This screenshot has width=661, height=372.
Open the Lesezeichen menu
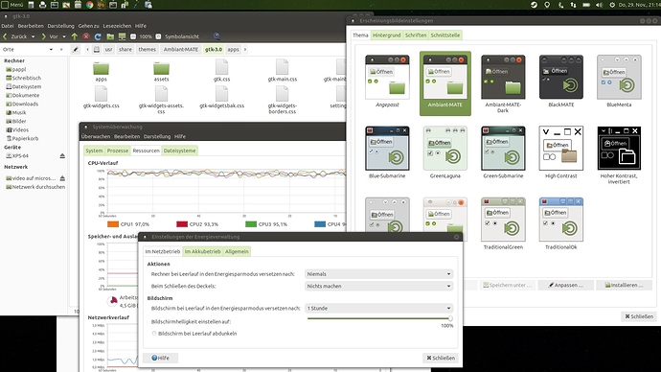[x=115, y=26]
